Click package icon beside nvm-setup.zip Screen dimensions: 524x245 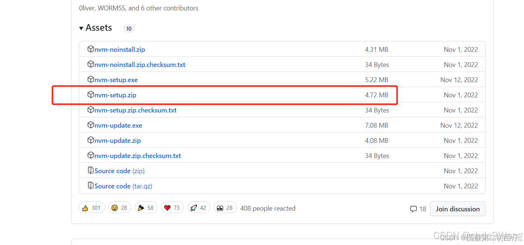pyautogui.click(x=90, y=95)
